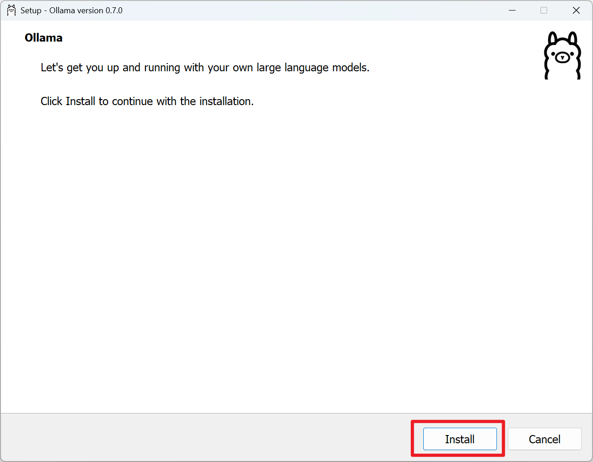The image size is (593, 462).
Task: Click the setup window title bar
Action: [275, 10]
